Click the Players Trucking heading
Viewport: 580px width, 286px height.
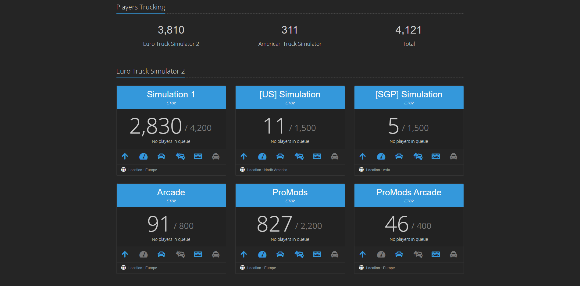[140, 7]
